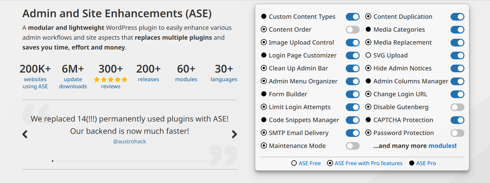Toggle the Form Builder switch
The width and height of the screenshot is (490, 183).
pyautogui.click(x=353, y=94)
